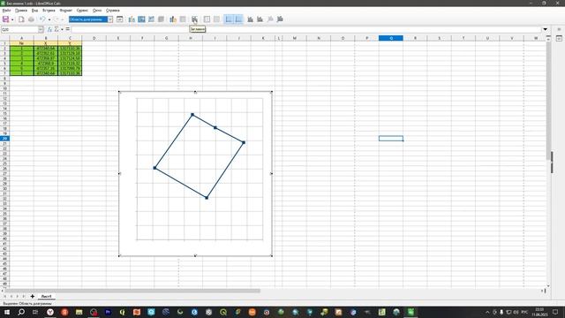Click the Sum sigma icon
Image resolution: width=565 pixels, height=318 pixels.
(x=56, y=29)
